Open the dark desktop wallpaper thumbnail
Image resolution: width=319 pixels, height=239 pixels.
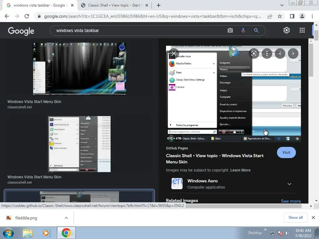79,69
